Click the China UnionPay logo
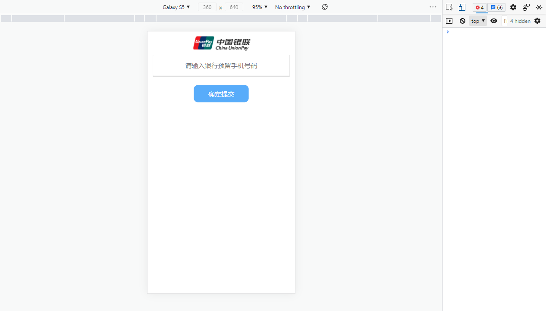 click(x=221, y=43)
